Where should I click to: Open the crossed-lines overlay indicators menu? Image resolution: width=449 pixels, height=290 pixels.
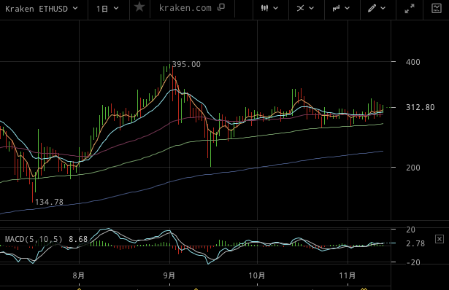(x=305, y=8)
